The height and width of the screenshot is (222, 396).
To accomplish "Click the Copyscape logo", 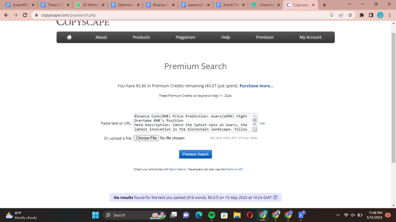I will 83,23.
